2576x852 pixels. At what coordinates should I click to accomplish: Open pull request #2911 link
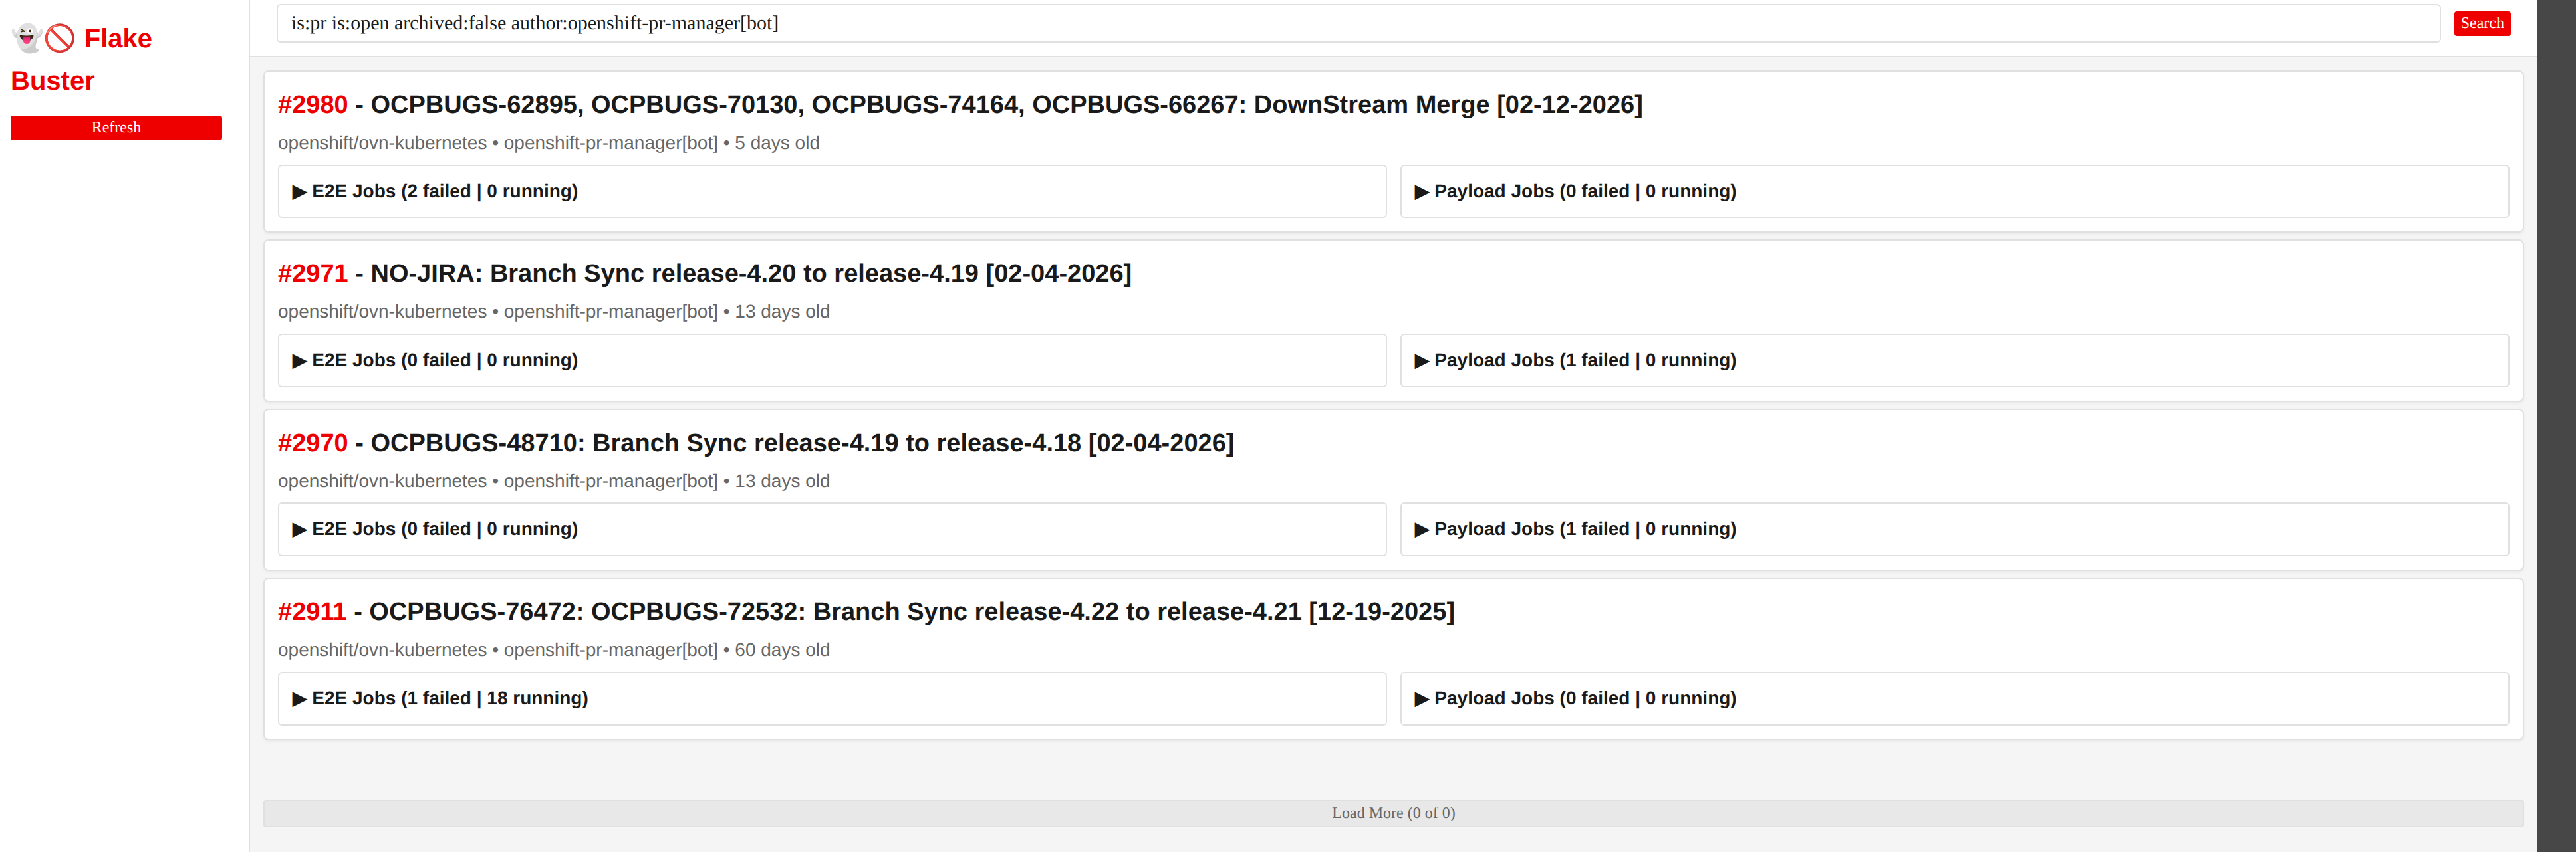pyautogui.click(x=312, y=612)
